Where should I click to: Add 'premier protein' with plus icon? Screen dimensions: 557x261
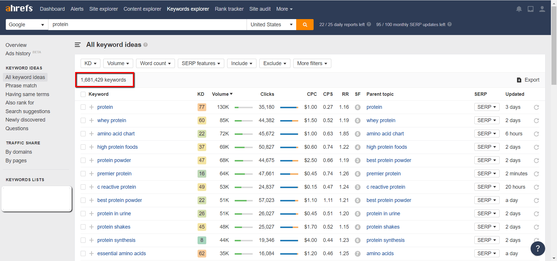pyautogui.click(x=91, y=174)
